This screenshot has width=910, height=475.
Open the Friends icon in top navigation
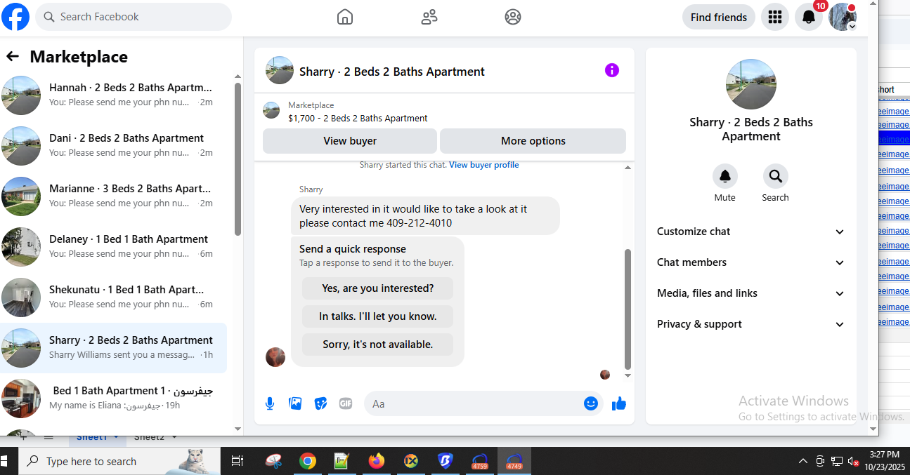tap(429, 17)
